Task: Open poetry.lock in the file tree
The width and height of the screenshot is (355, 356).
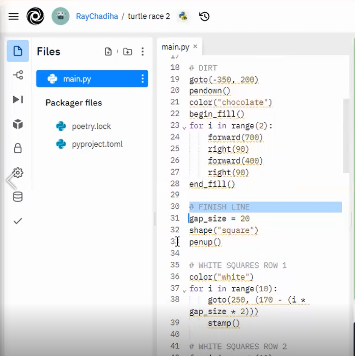Action: (x=91, y=126)
